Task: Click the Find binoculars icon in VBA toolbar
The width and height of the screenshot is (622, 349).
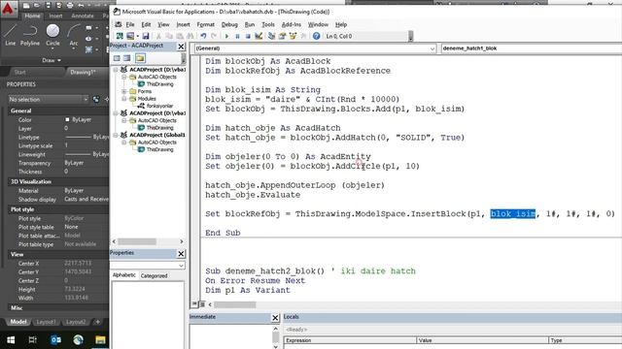Action: [x=190, y=36]
